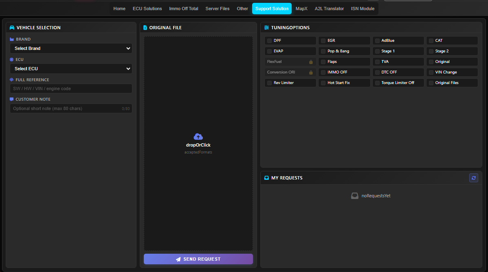488x272 pixels.
Task: Open the ECU Solutions tab
Action: tap(147, 9)
